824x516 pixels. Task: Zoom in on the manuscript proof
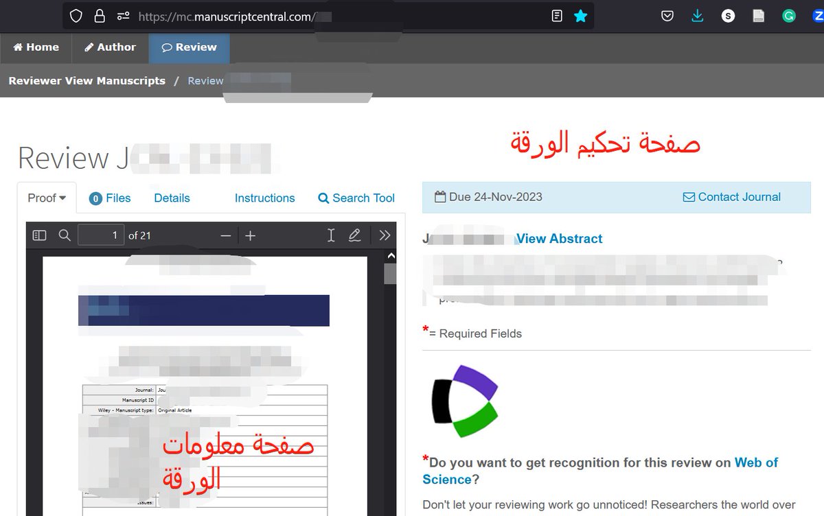pyautogui.click(x=251, y=235)
